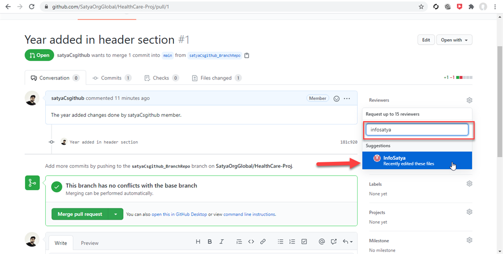Open the Milestone gear settings
Viewport: 503px width, 254px height.
pos(469,240)
